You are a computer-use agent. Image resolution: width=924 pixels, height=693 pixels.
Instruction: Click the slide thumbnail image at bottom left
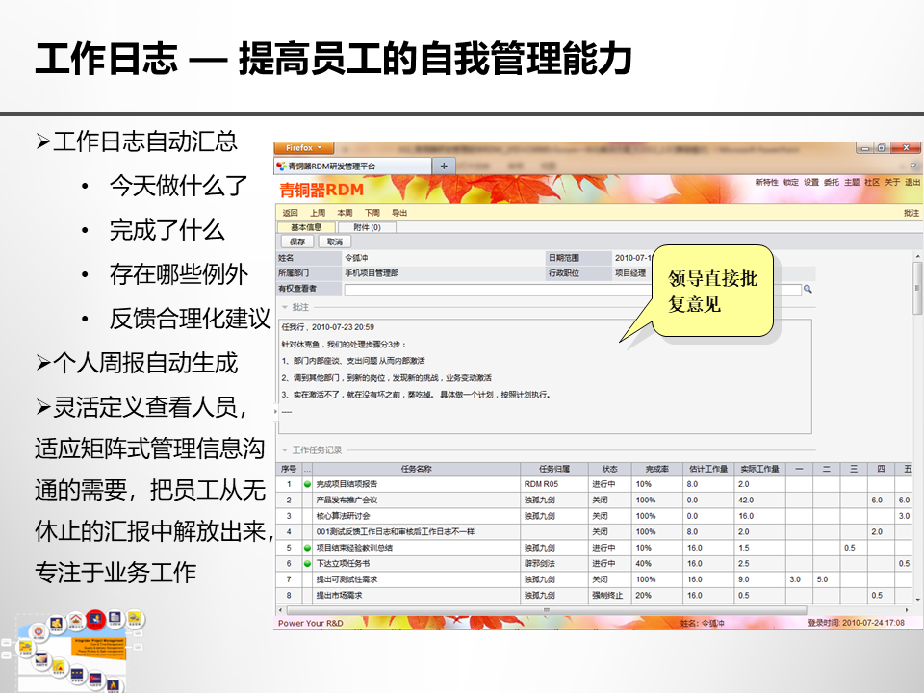[x=74, y=651]
